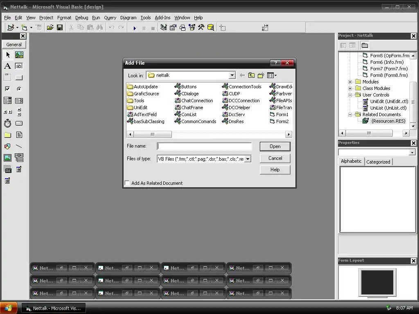Click Create New Folder icon in dialog

pos(261,75)
